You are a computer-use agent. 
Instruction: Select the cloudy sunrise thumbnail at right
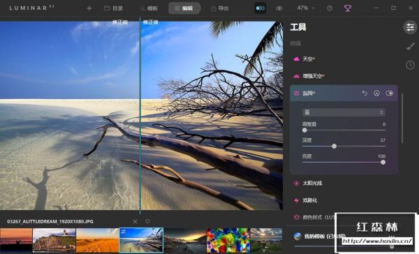(x=266, y=240)
